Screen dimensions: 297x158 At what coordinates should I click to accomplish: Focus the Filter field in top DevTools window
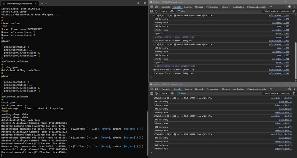219,11
